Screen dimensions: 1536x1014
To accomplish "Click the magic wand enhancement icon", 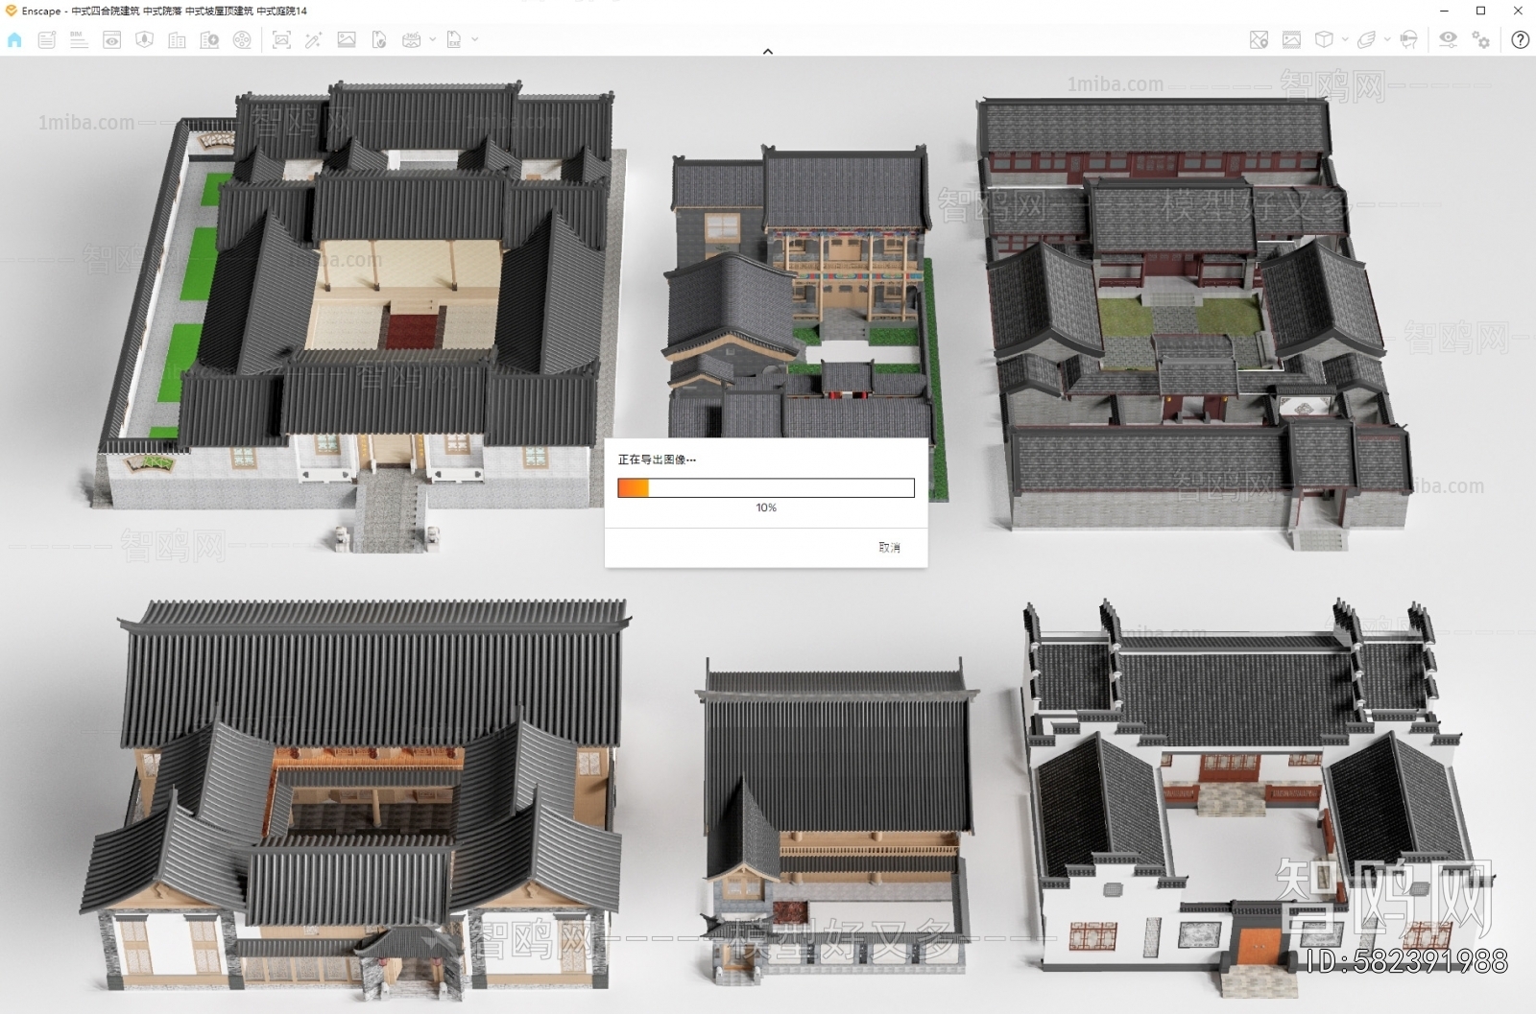I will 313,40.
